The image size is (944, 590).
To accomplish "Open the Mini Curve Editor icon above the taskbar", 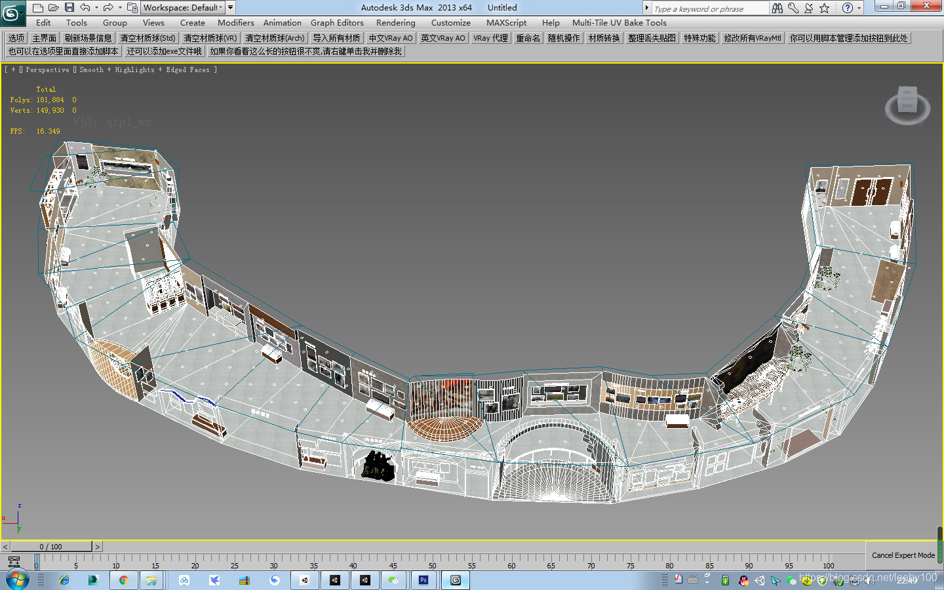I will 14,562.
